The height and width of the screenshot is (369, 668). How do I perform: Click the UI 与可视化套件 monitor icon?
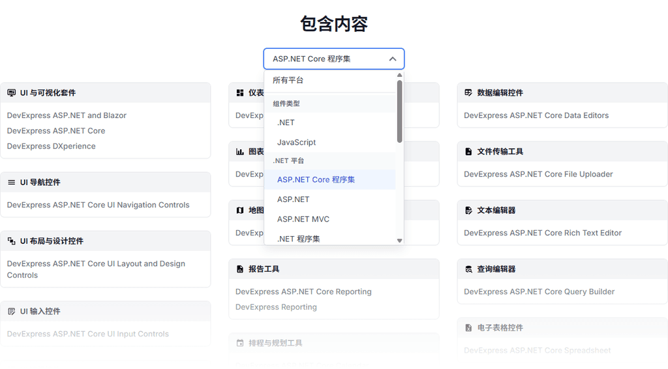12,93
